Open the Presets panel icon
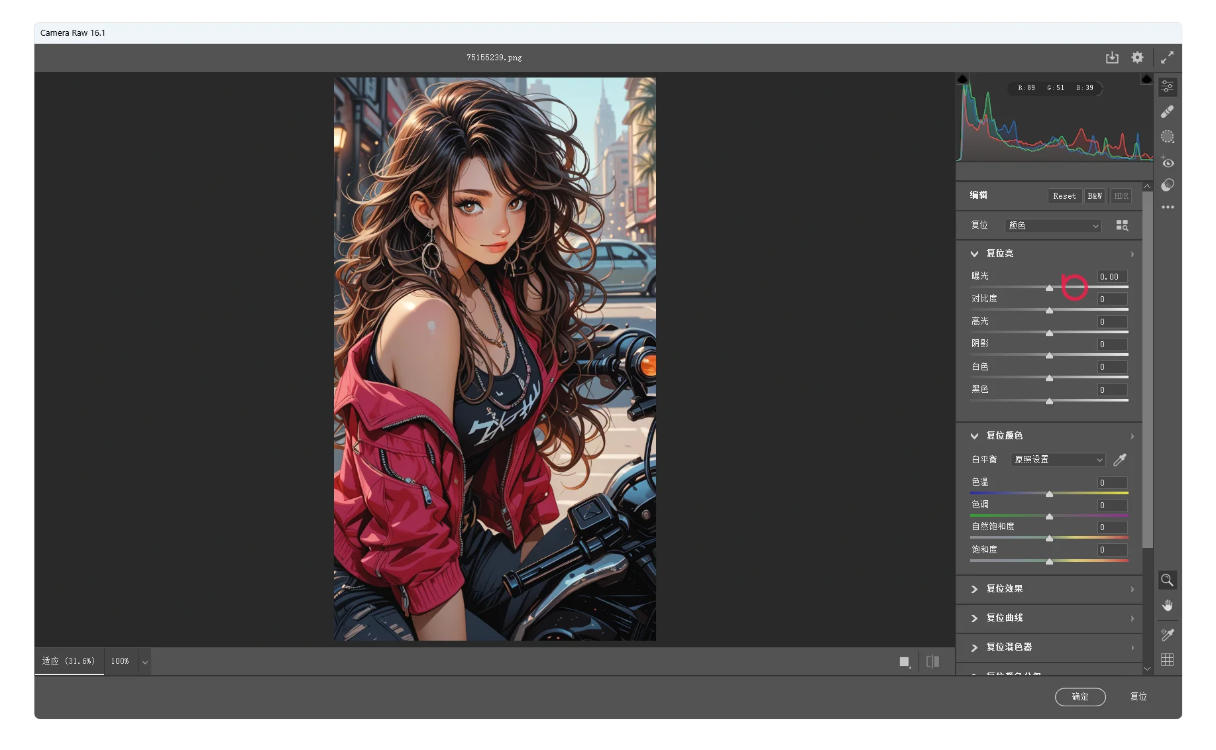1216x750 pixels. coord(1167,185)
